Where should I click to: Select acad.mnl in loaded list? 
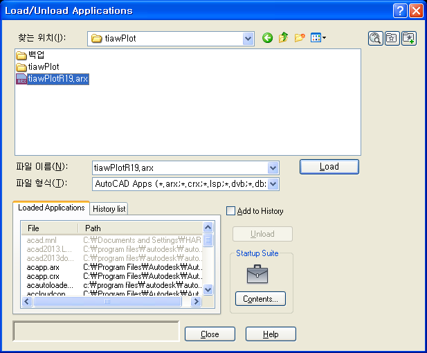(111, 240)
